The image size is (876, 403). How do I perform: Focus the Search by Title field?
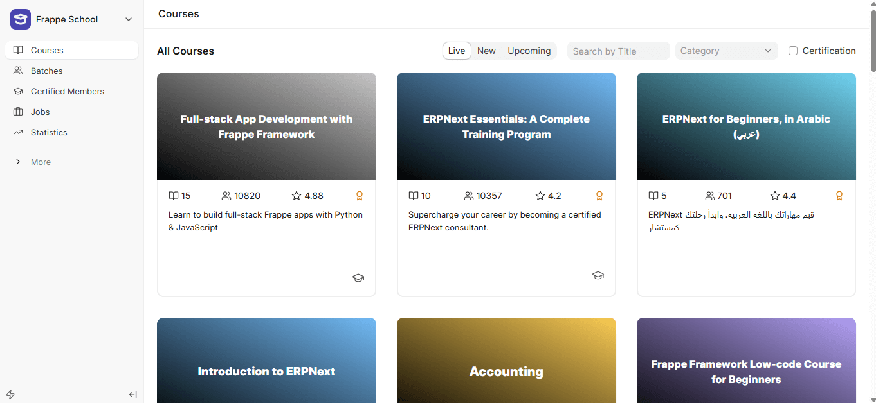618,51
